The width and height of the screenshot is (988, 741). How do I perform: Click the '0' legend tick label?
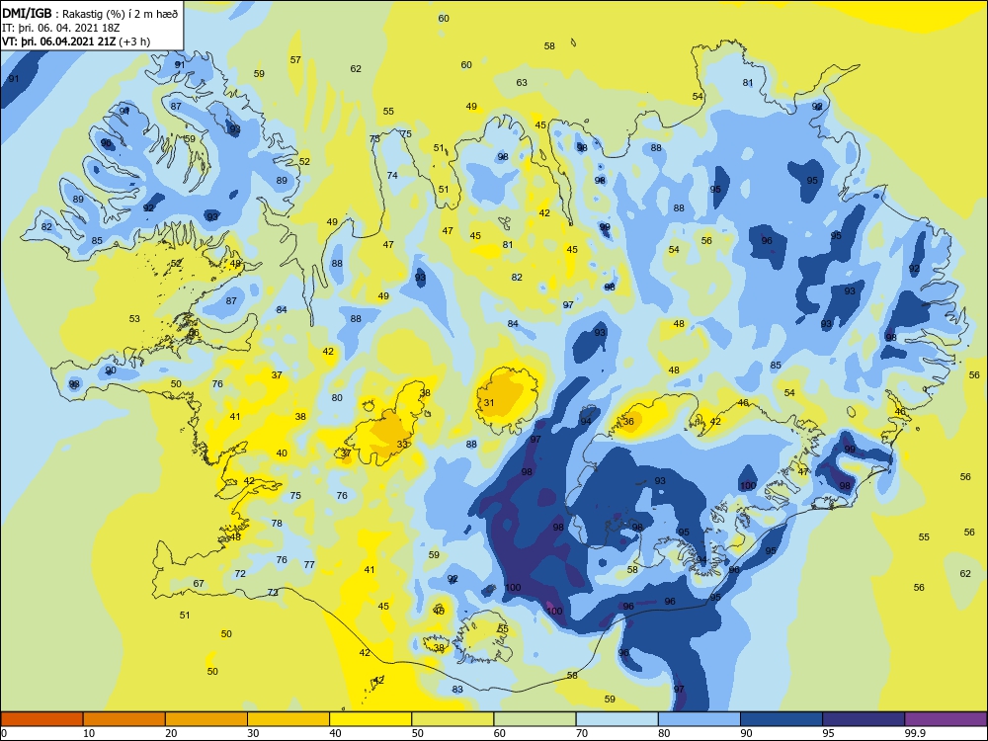coord(4,733)
